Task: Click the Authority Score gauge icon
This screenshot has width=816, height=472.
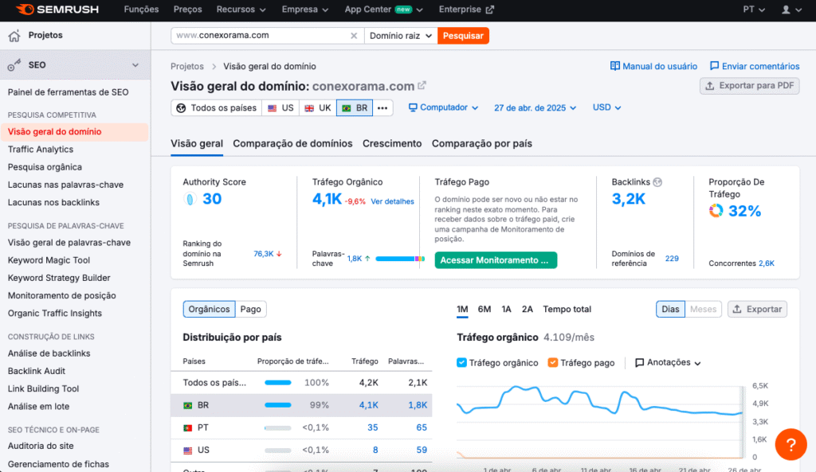Action: tap(190, 199)
